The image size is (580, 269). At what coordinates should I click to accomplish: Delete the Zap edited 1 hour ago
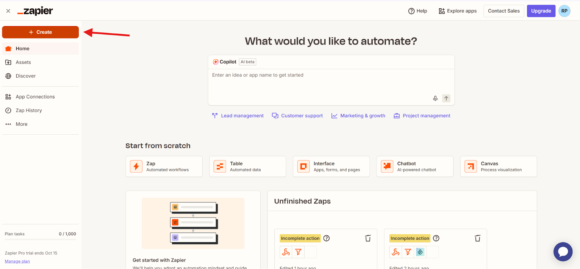[368, 238]
